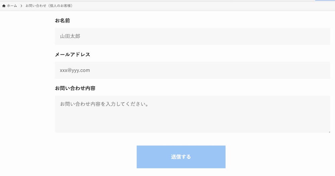The width and height of the screenshot is (335, 176).
Task: Click the blue tab at top-right corner
Action: 325,0
